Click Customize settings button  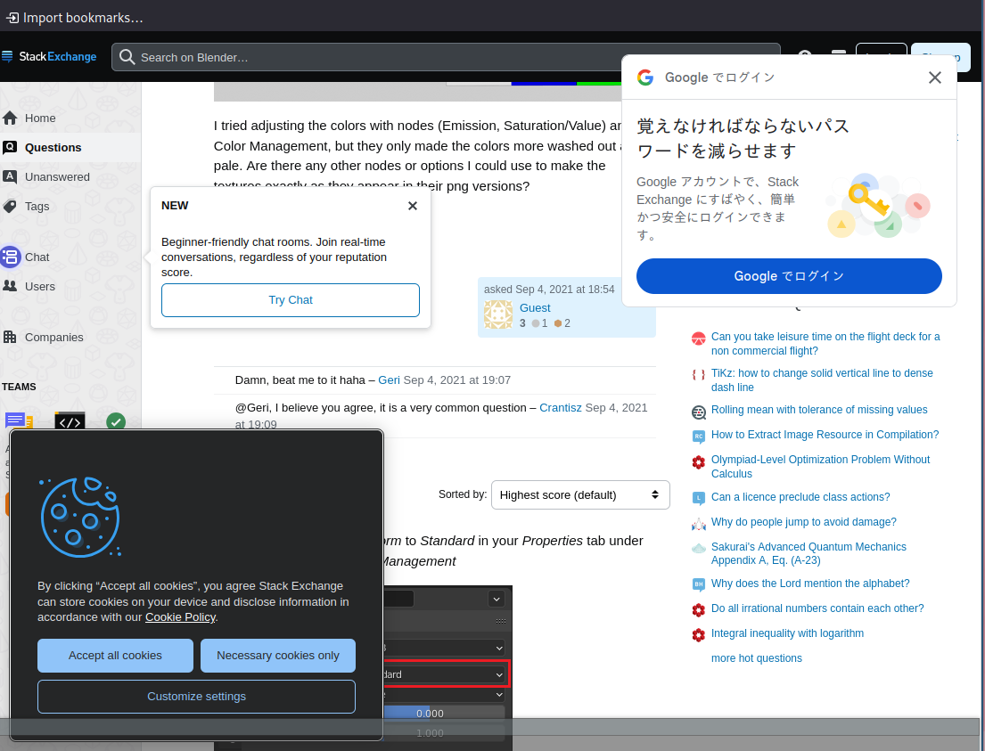196,697
